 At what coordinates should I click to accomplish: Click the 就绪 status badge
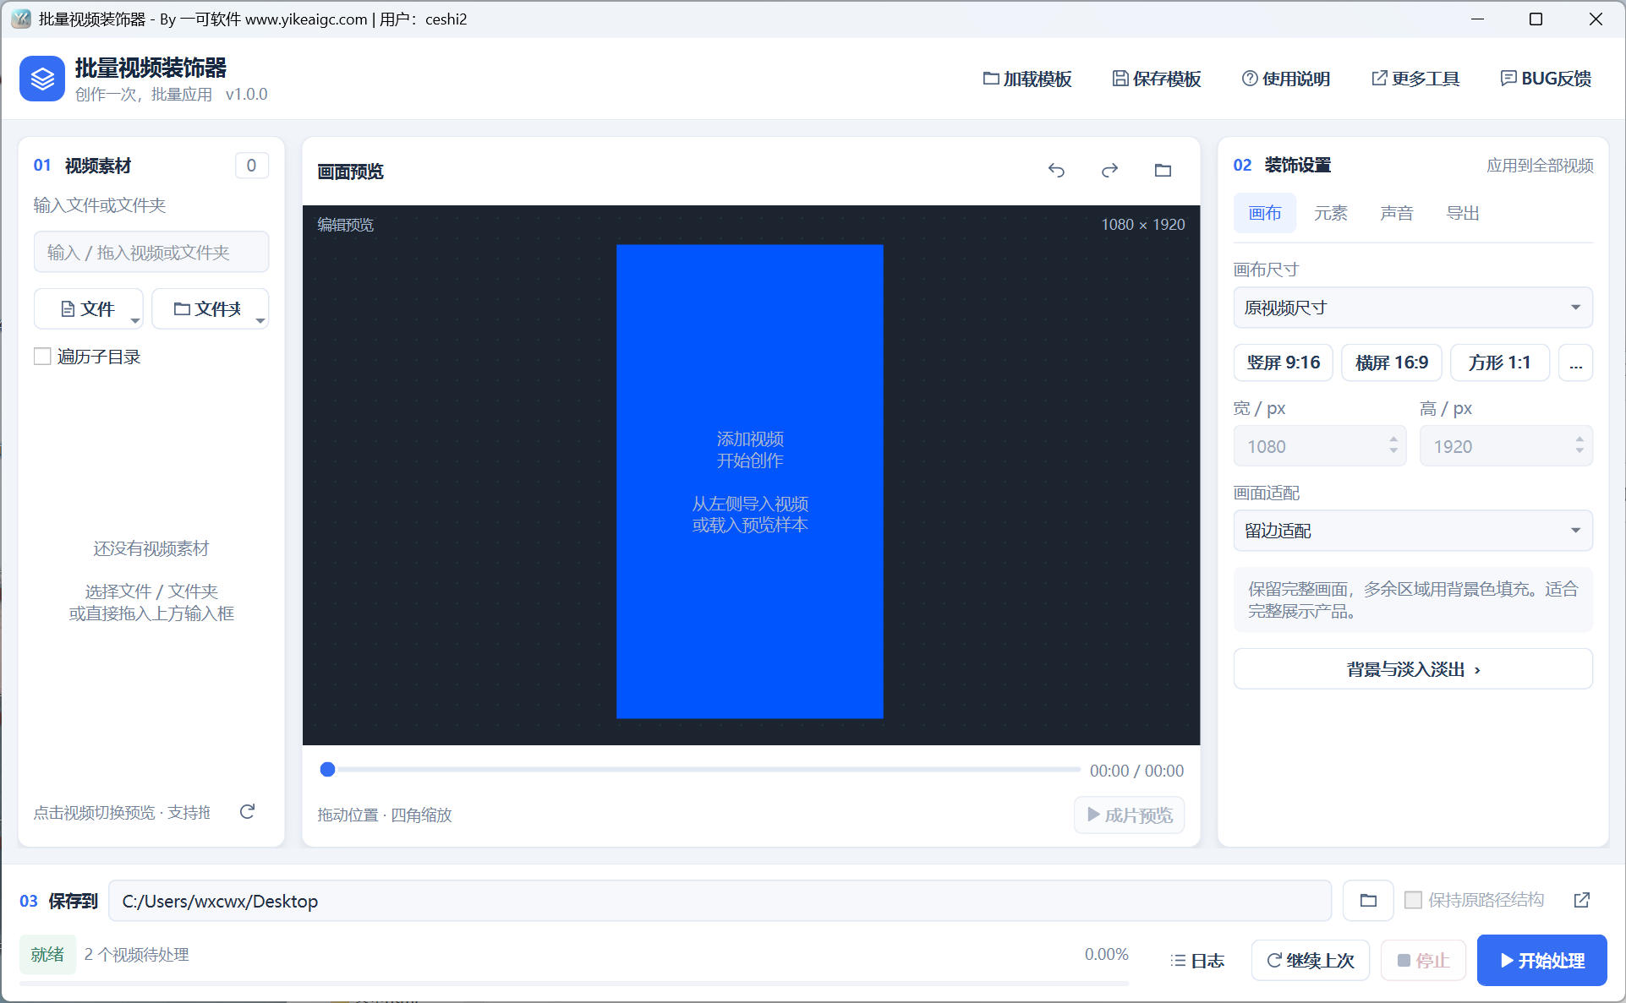coord(47,954)
